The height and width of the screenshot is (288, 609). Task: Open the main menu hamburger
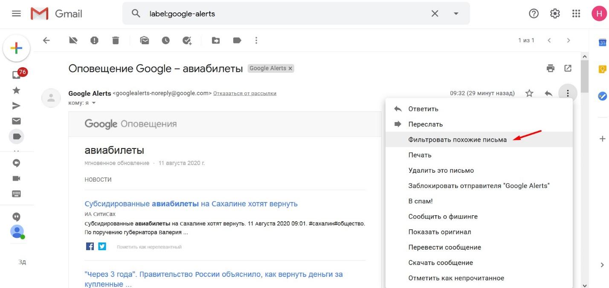coord(16,14)
